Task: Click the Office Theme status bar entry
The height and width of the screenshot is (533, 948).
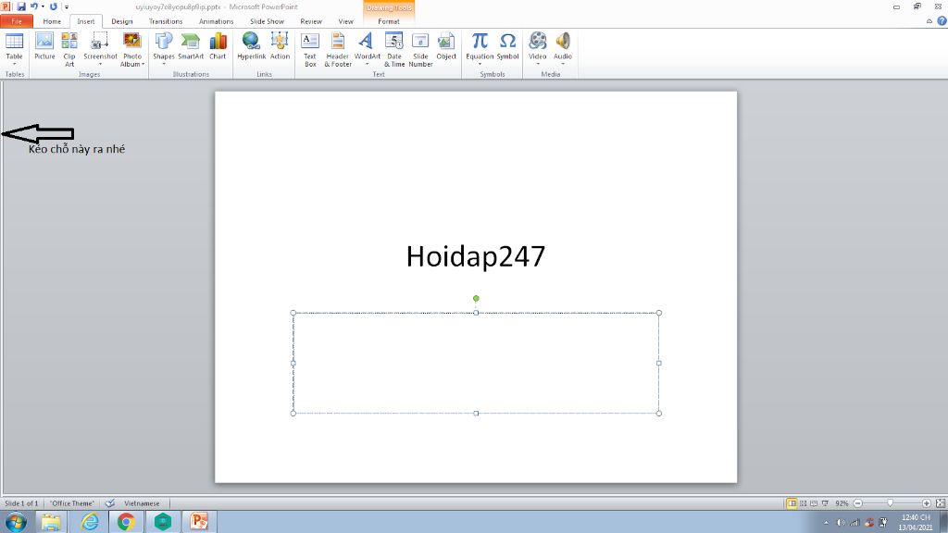Action: coord(72,502)
